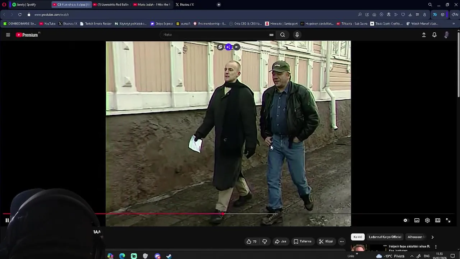Viewport: 460px width, 259px height.
Task: Go to YouTube Premium home logo
Action: click(x=27, y=35)
